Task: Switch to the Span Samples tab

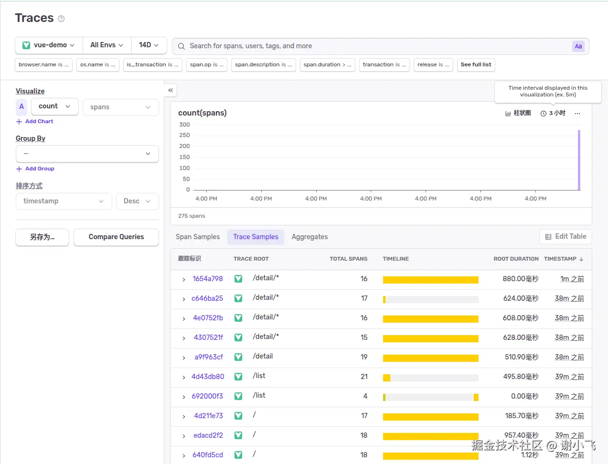Action: (198, 237)
